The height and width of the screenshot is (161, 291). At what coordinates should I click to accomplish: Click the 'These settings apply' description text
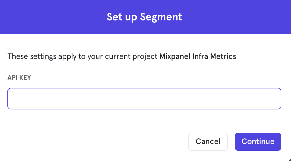click(82, 56)
